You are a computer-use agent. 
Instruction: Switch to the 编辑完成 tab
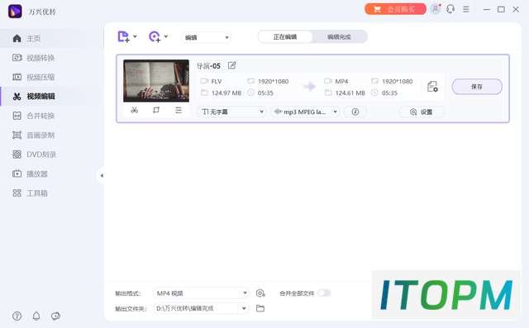click(339, 36)
